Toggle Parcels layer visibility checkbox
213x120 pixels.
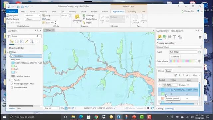[x=12, y=80]
